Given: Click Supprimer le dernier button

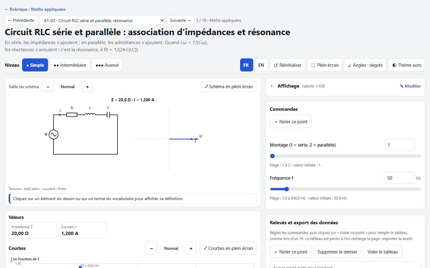Looking at the screenshot, I should [x=337, y=252].
